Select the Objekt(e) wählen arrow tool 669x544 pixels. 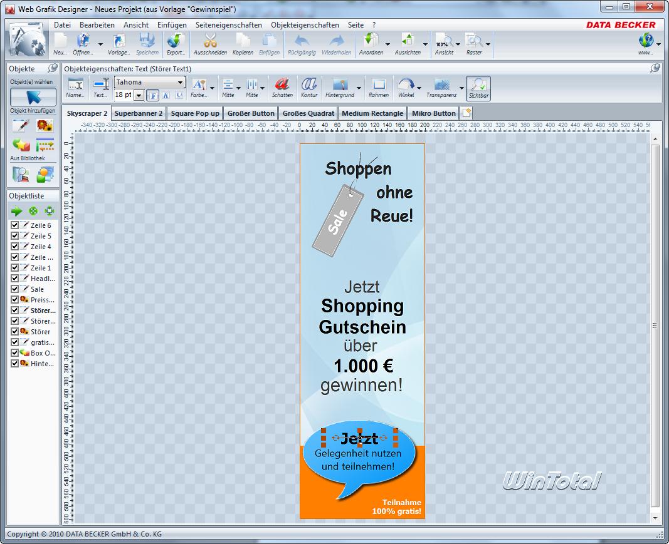(33, 97)
